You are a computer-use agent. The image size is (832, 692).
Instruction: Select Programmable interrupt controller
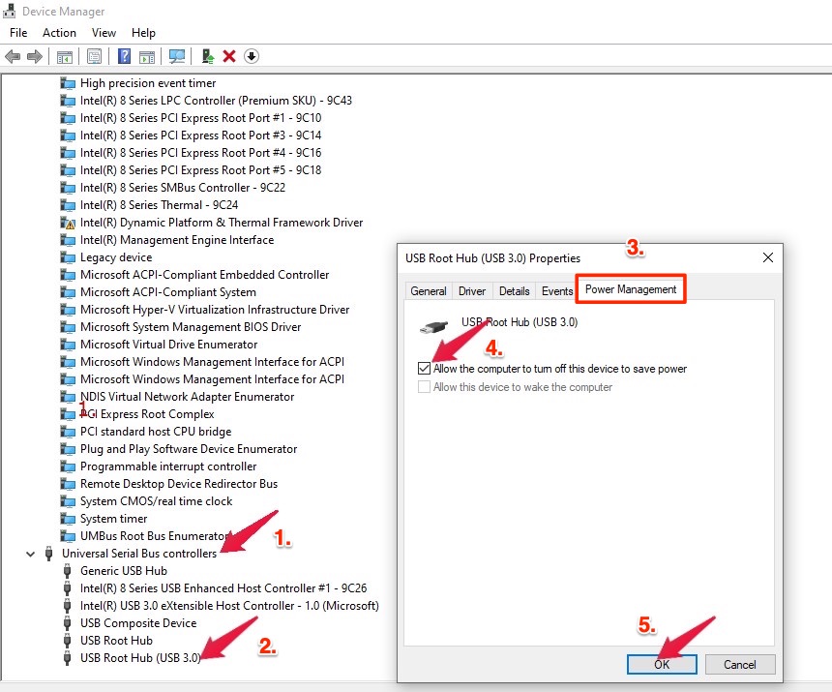point(168,466)
